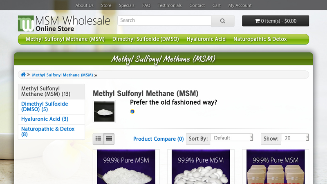
Task: Open the MSM boxes product image
Action: tap(275, 167)
